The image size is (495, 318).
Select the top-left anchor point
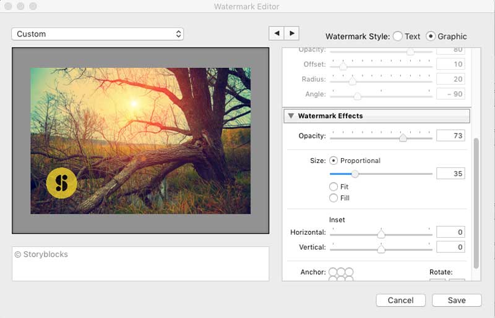click(x=334, y=272)
